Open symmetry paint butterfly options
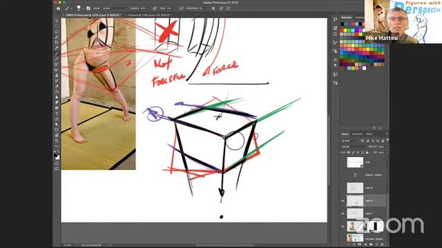 (x=228, y=8)
